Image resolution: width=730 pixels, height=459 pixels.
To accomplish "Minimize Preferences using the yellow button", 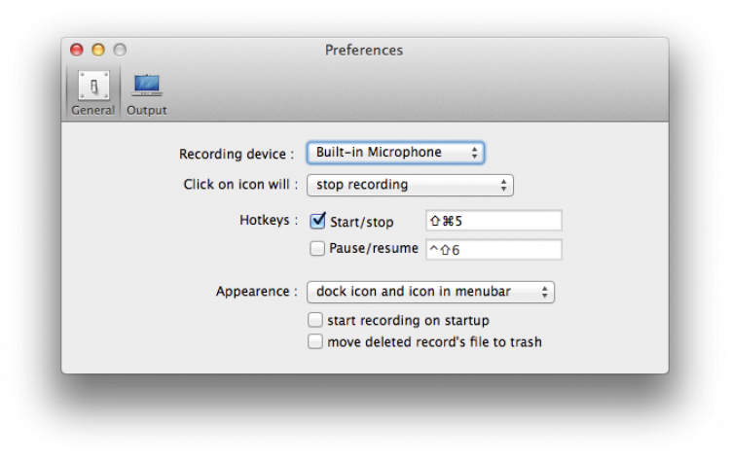I will click(98, 50).
